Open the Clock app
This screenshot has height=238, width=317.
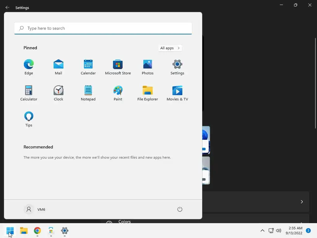(x=59, y=93)
